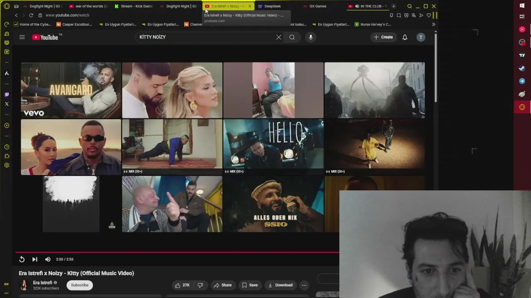The image size is (531, 298).
Task: Open the Create button menu
Action: (x=383, y=37)
